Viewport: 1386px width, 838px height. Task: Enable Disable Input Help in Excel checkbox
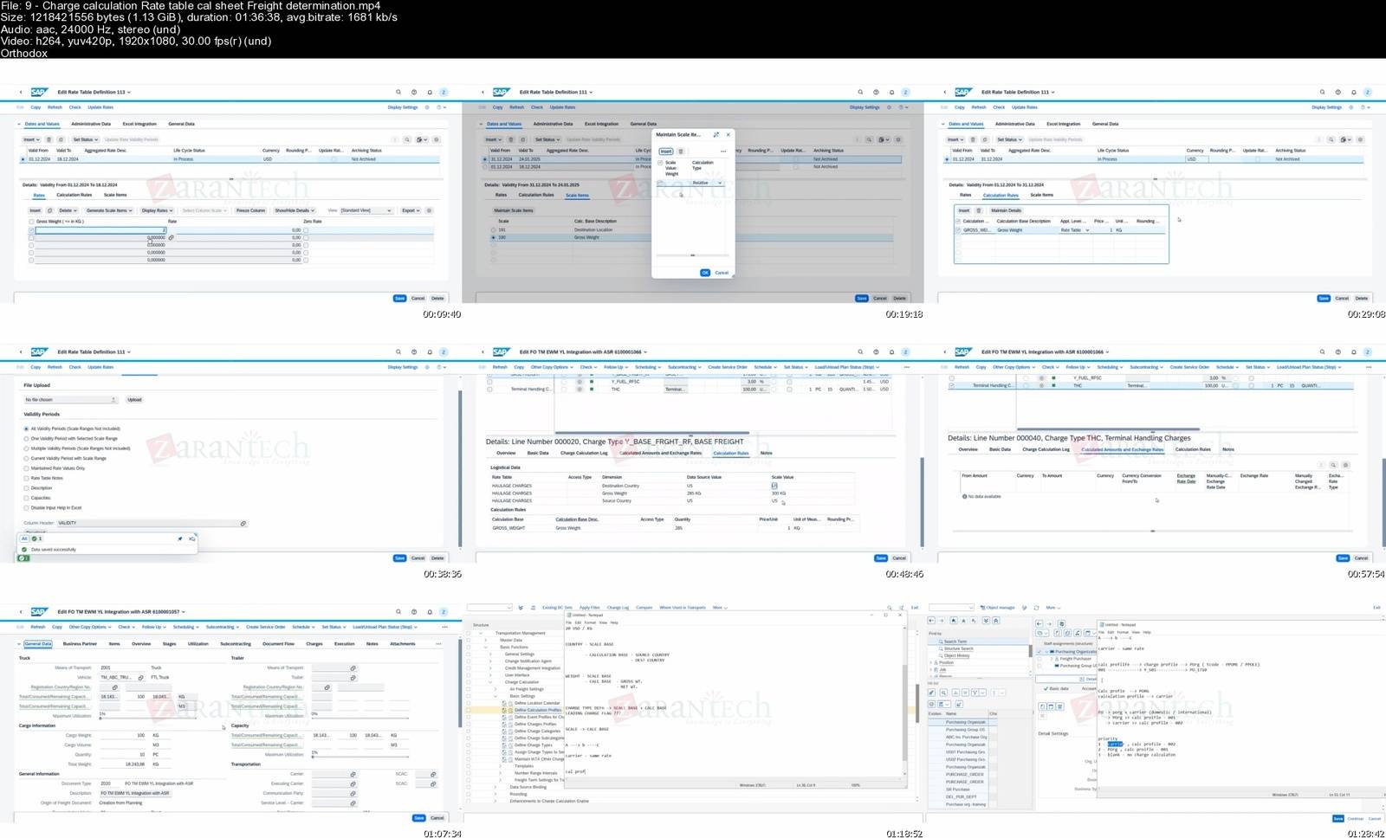26,507
